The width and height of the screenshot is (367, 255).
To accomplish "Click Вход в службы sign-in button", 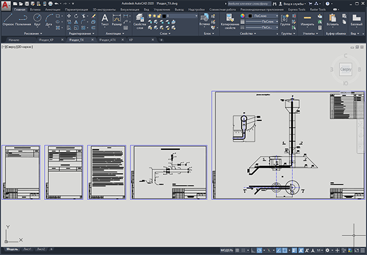I will point(292,4).
